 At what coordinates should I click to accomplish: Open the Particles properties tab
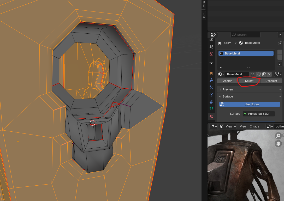[211, 87]
